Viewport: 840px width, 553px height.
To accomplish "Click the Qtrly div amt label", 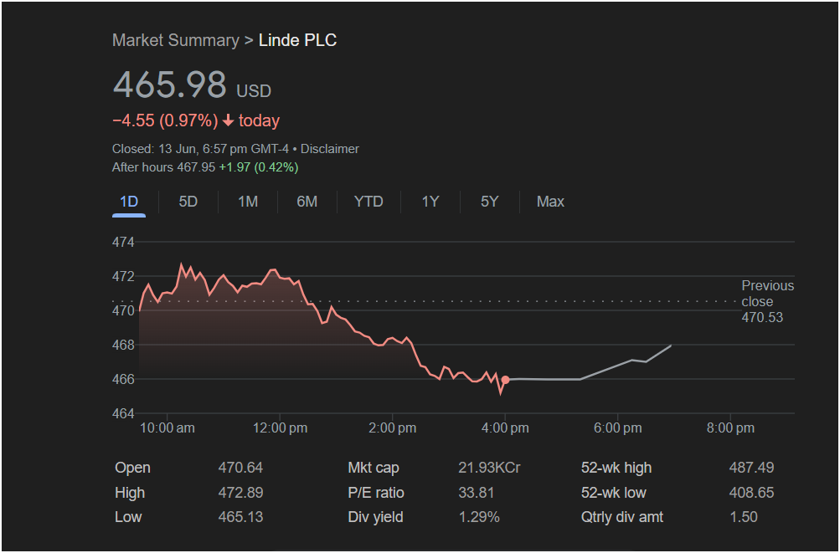I will pos(622,517).
